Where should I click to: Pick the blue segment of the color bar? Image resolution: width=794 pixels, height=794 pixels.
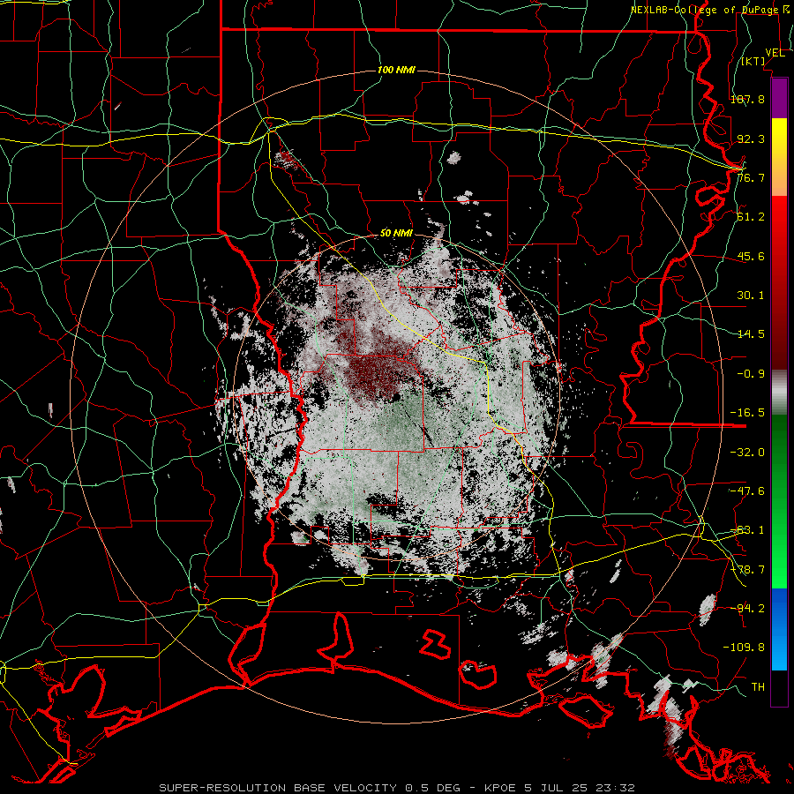pos(779,629)
